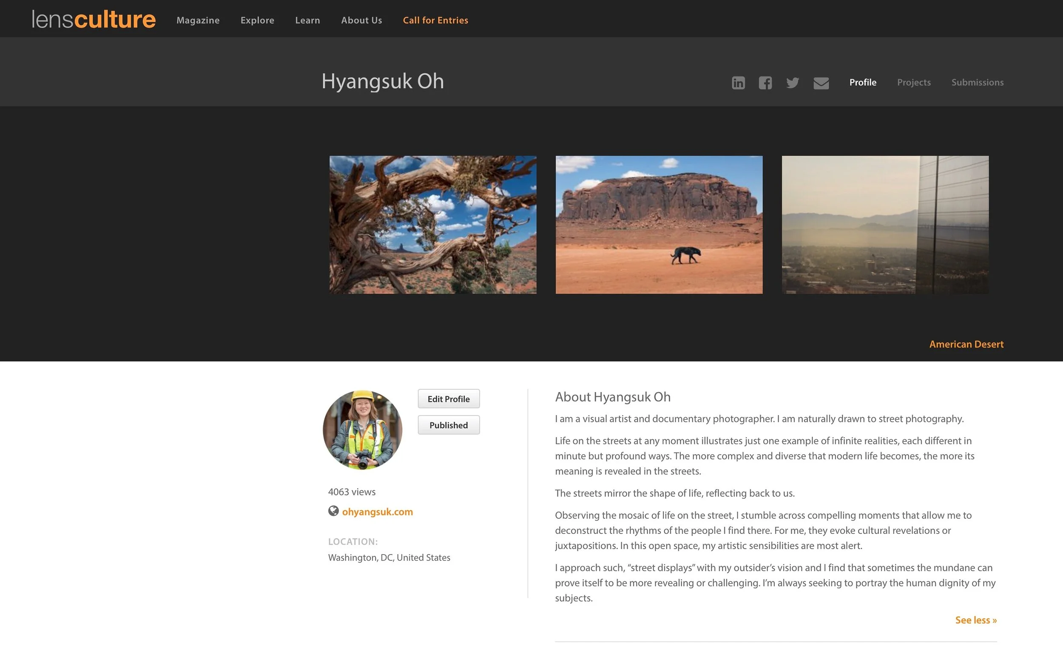Go to About Us page
This screenshot has height=669, width=1063.
[x=361, y=20]
